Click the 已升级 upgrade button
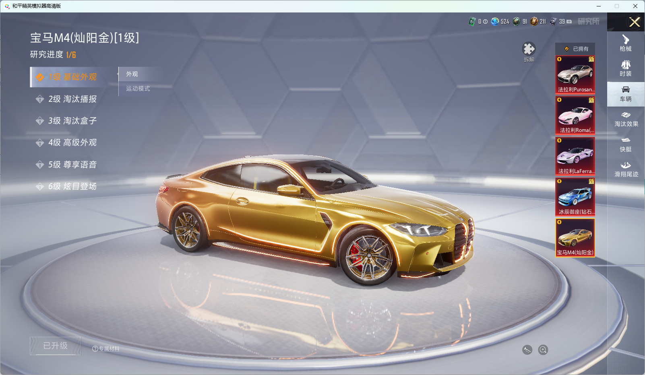Screen dimensions: 645x375 (x=56, y=346)
